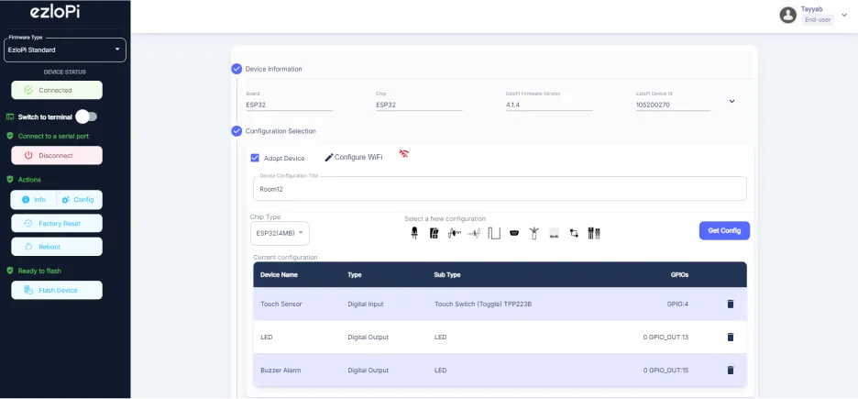Select the analog input waveform icon
This screenshot has width=858, height=399.
point(454,233)
